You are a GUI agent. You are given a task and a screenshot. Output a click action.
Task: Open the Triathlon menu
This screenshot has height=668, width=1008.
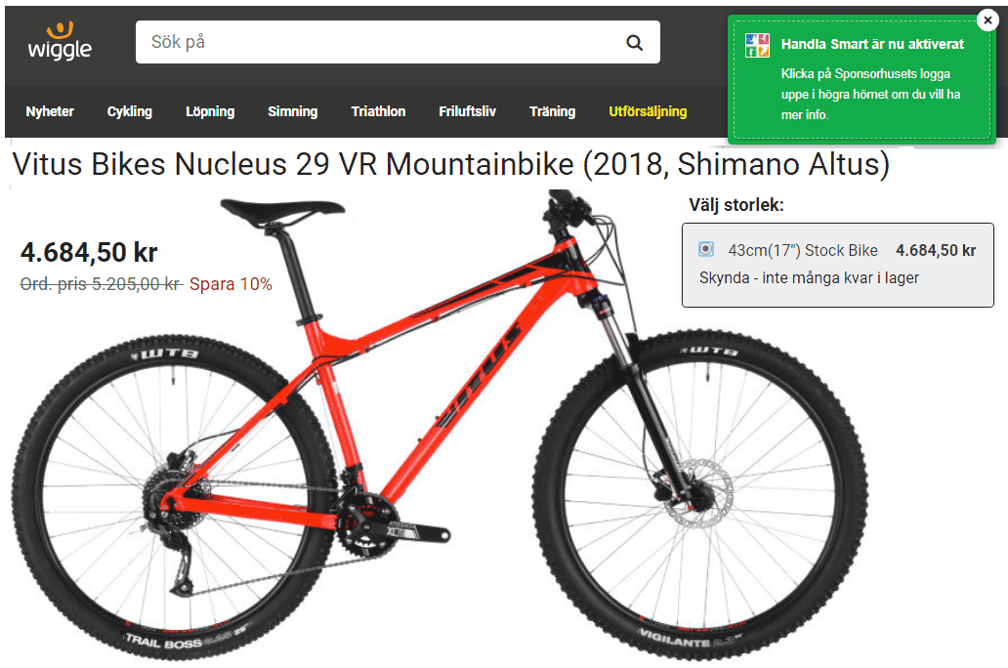pos(378,111)
